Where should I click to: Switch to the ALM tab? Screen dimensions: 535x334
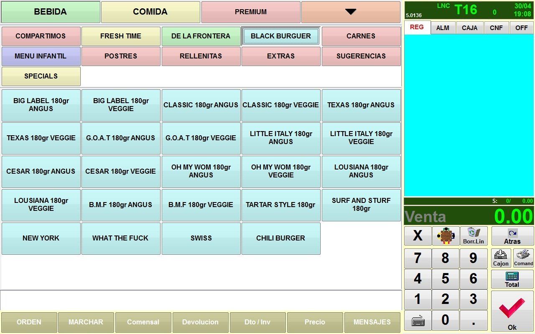click(443, 28)
